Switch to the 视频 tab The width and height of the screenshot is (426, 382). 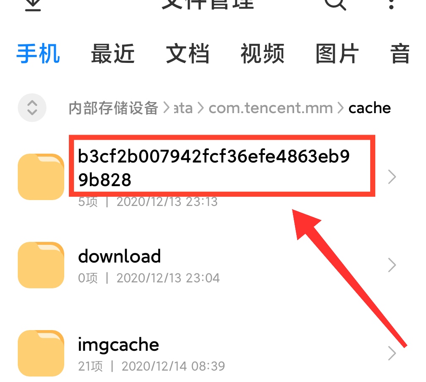[262, 54]
